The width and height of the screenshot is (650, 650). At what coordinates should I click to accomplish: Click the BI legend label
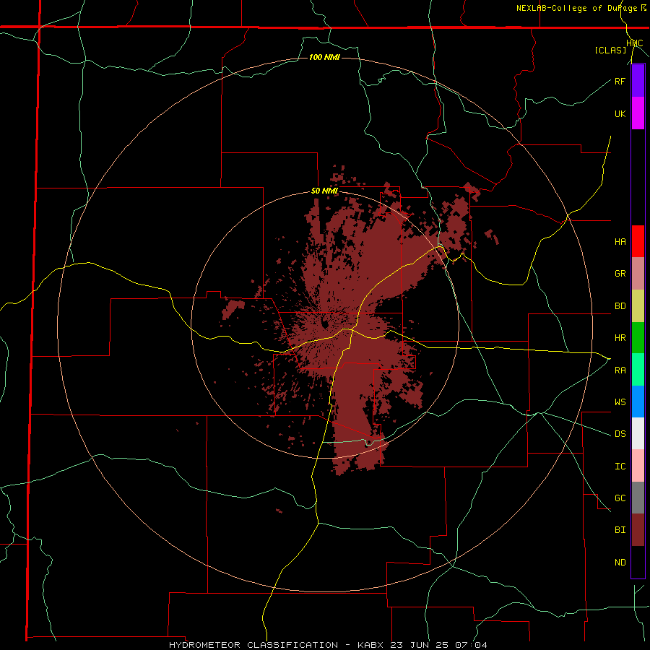(620, 530)
